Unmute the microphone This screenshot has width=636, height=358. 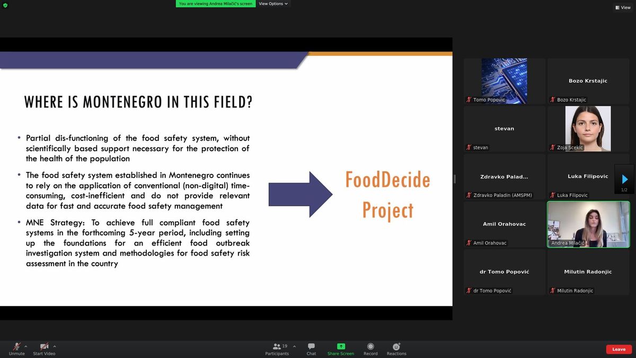(16, 348)
